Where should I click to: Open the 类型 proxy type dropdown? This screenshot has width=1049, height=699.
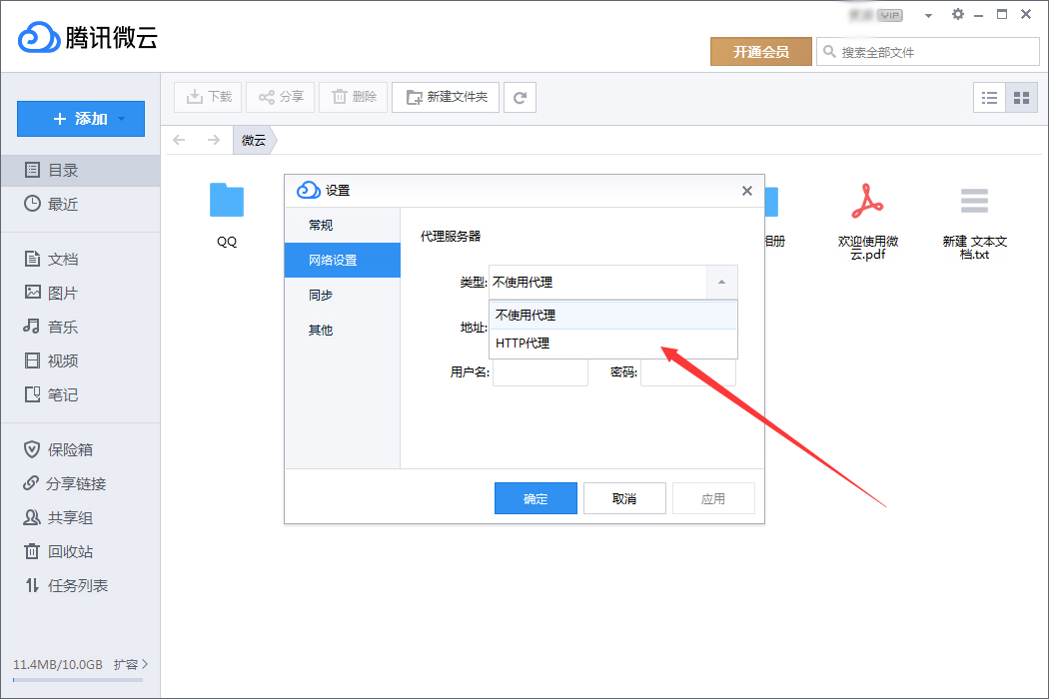click(x=721, y=283)
